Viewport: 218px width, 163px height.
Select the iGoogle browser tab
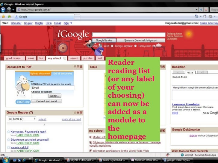(44, 17)
